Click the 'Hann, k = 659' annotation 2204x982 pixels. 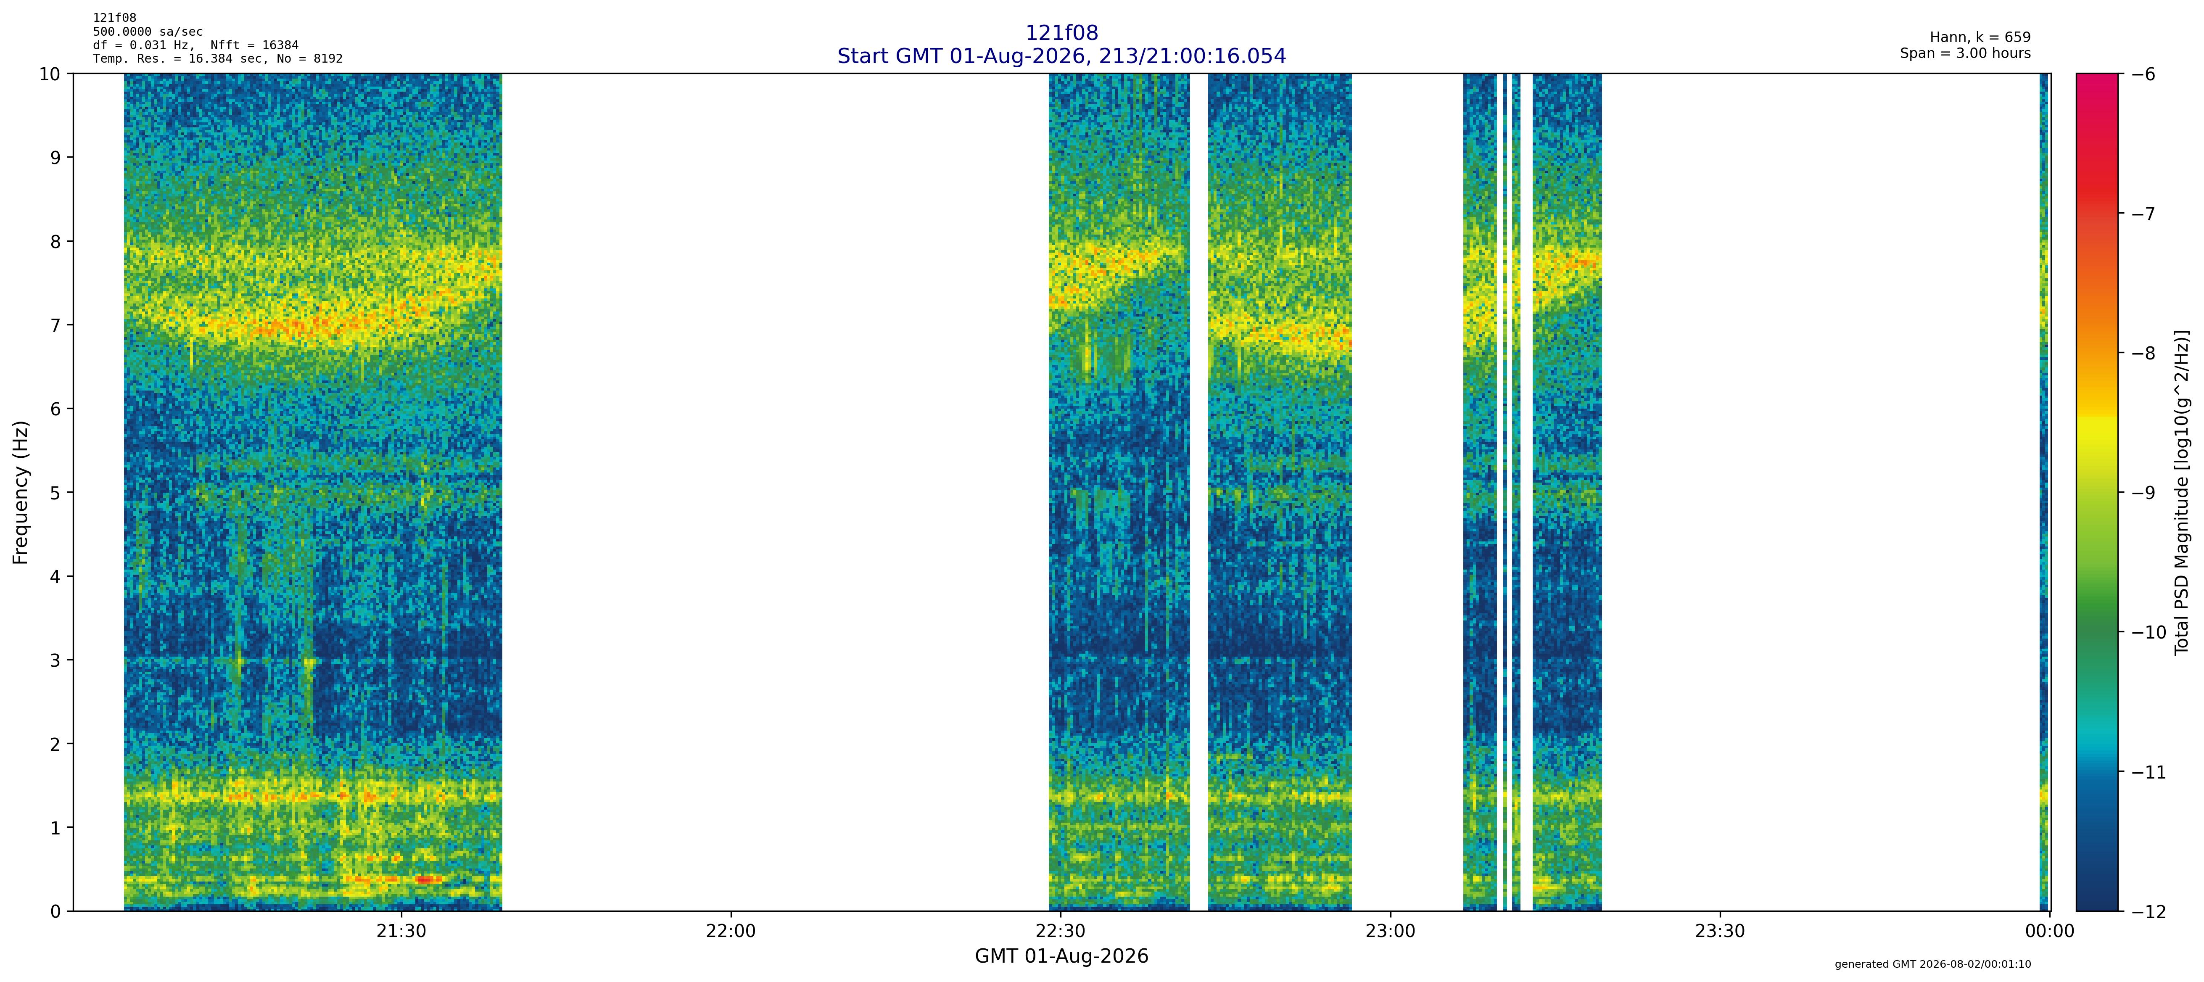(1980, 38)
